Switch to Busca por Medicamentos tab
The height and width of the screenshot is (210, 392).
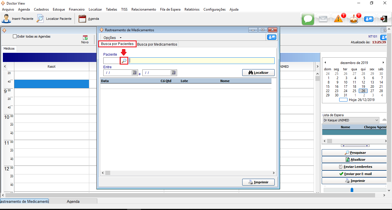point(157,44)
